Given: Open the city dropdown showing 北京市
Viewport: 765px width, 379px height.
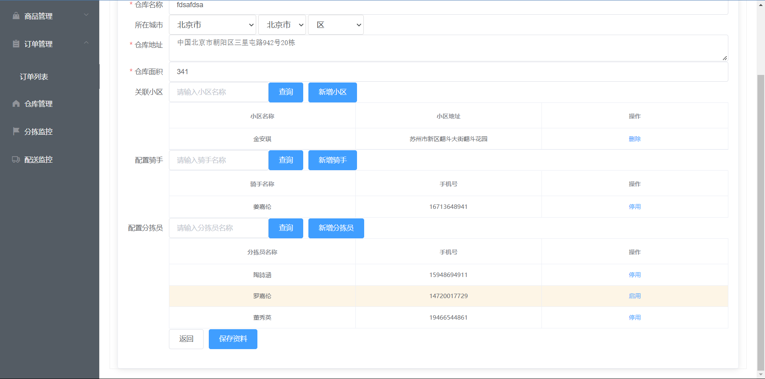Looking at the screenshot, I should pyautogui.click(x=282, y=25).
